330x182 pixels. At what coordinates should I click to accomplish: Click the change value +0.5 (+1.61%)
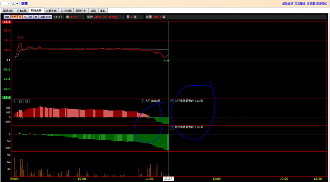(106, 17)
